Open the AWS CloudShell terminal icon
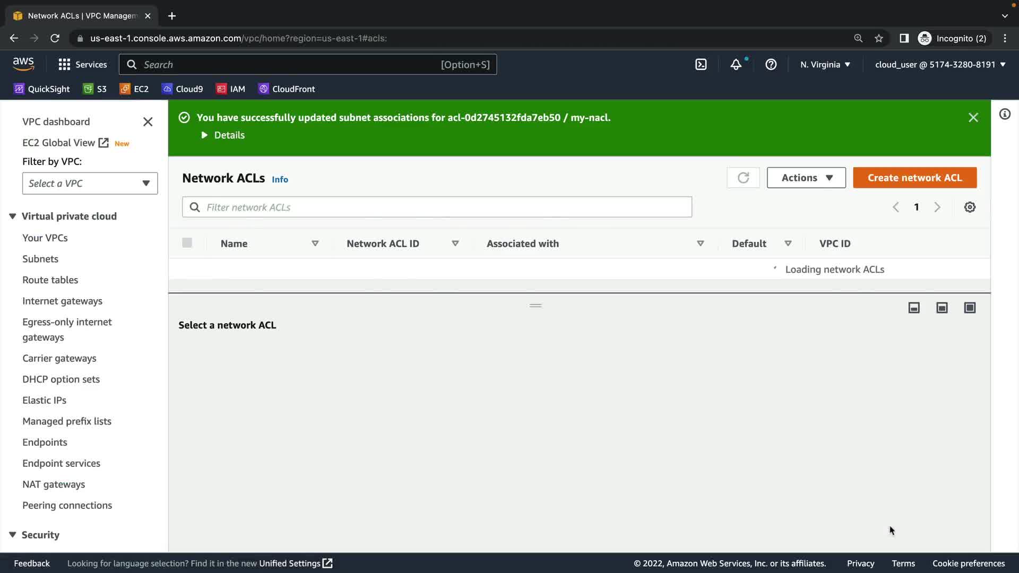This screenshot has height=573, width=1019. coord(701,65)
